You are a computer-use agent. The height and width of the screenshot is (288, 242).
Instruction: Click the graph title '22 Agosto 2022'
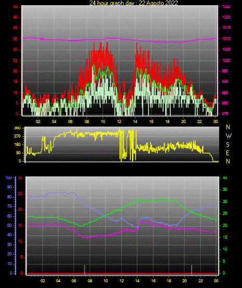(x=158, y=3)
